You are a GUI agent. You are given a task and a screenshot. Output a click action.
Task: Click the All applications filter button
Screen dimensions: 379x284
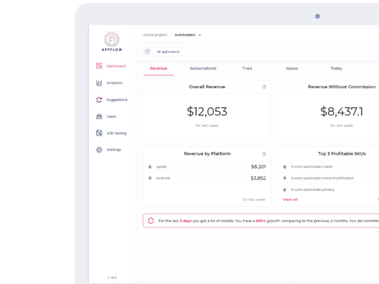164,52
